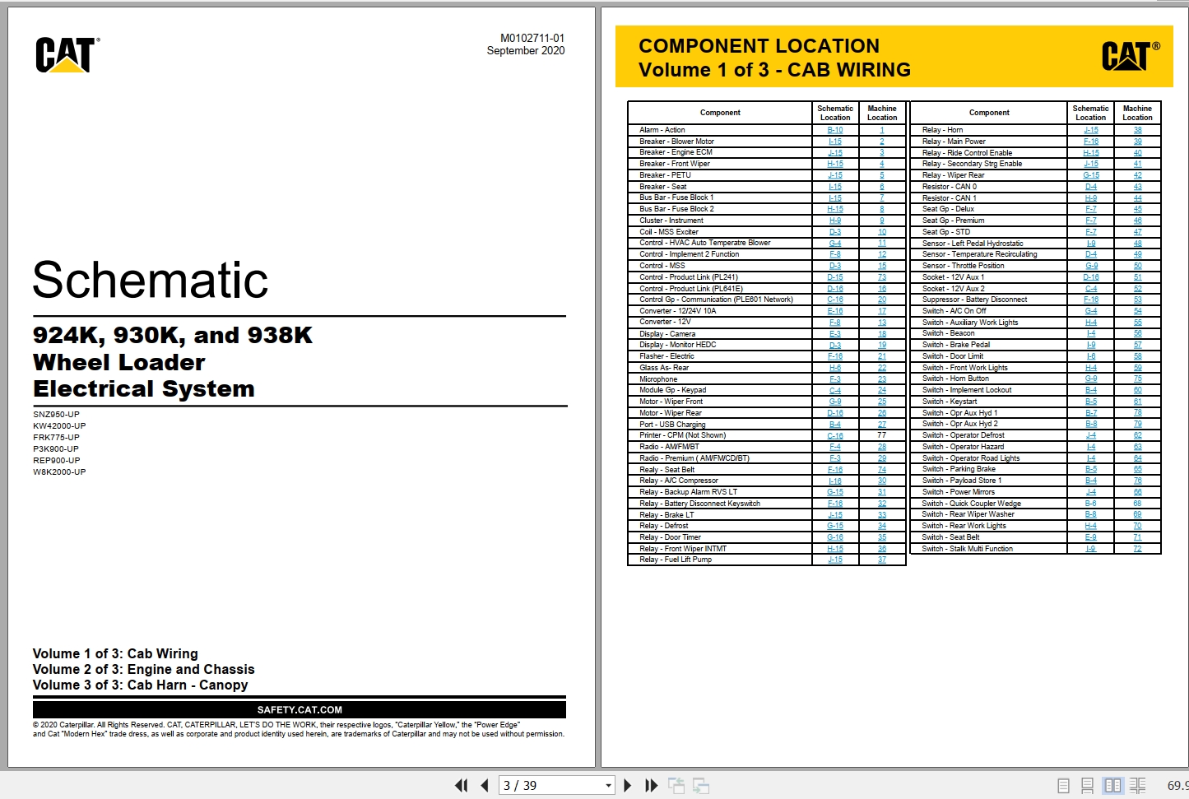Open machine location 37 for Relay - Fuel Lift Pump

[881, 560]
